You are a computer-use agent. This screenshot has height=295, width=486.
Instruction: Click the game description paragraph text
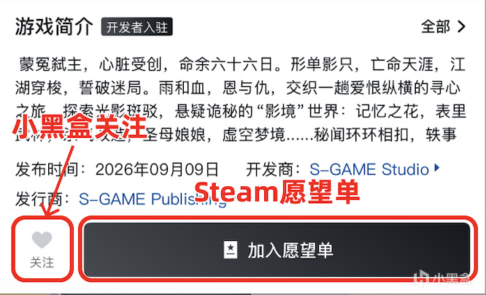(241, 99)
